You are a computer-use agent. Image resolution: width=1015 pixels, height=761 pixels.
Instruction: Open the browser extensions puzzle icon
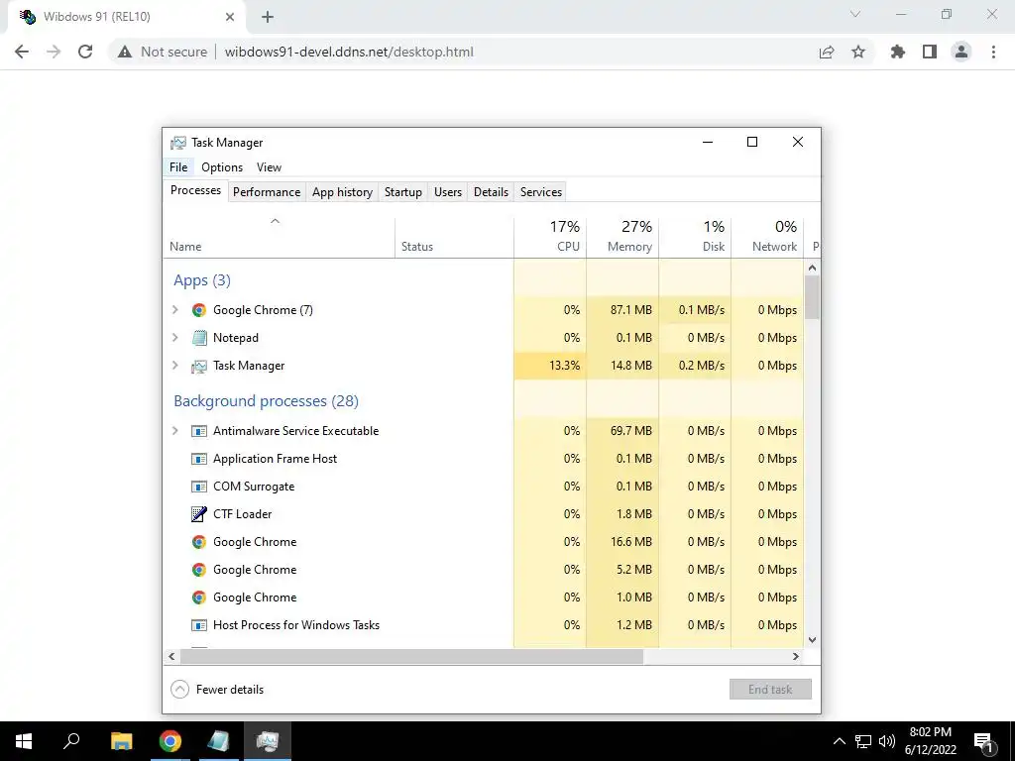(897, 52)
